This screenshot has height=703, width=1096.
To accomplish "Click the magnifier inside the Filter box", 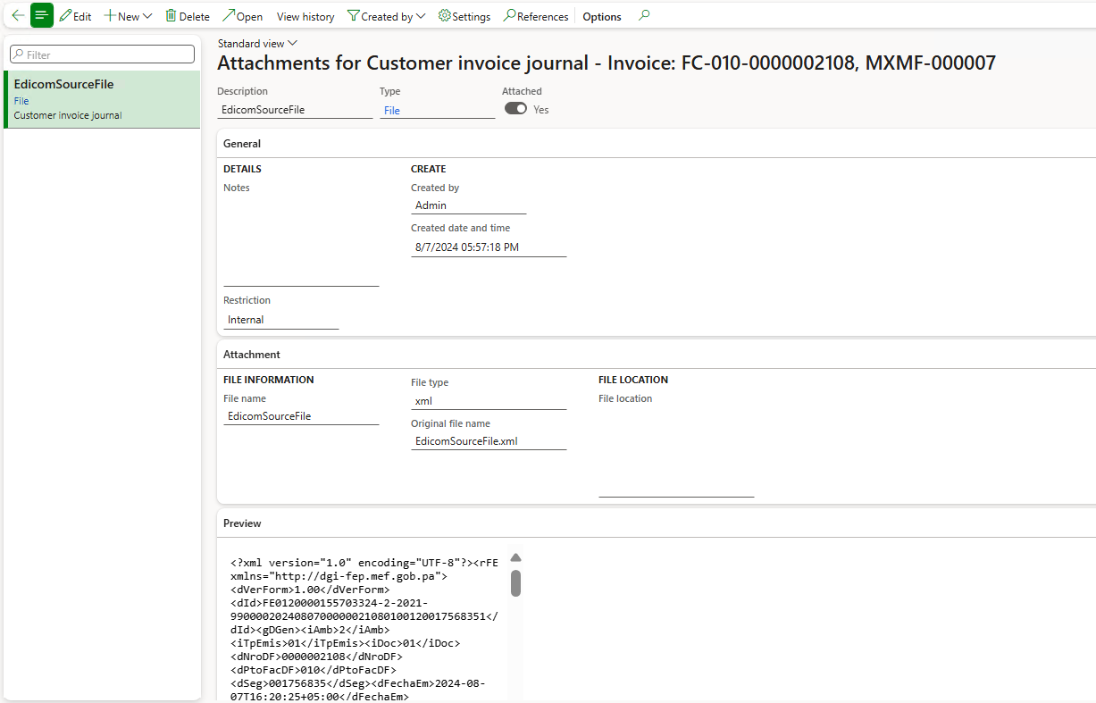I will pyautogui.click(x=19, y=54).
